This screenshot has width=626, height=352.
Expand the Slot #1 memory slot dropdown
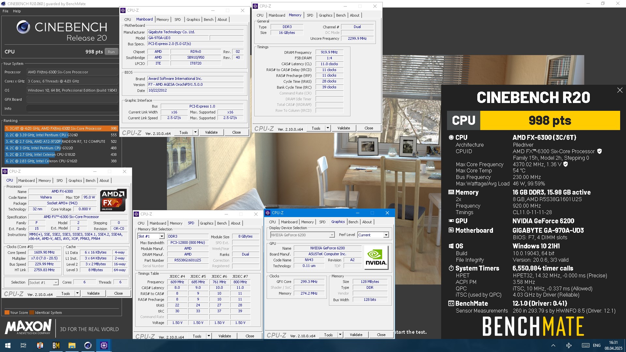pyautogui.click(x=162, y=236)
